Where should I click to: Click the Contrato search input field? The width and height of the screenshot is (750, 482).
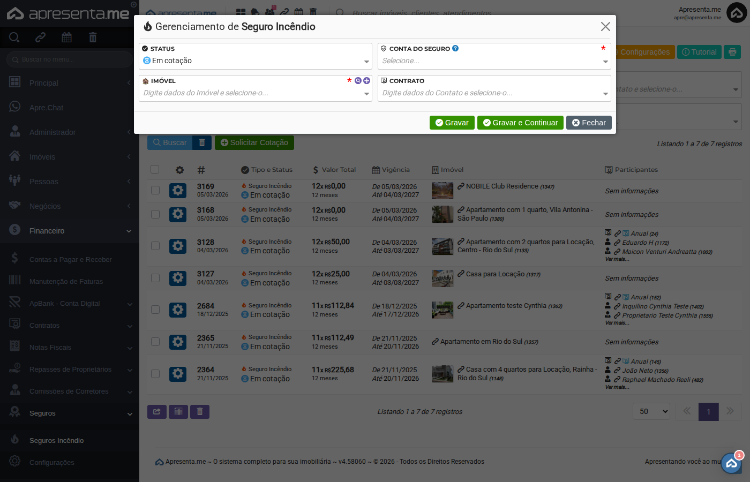click(490, 93)
